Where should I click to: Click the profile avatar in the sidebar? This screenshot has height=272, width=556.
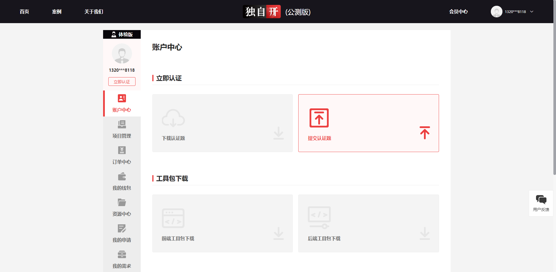point(122,53)
